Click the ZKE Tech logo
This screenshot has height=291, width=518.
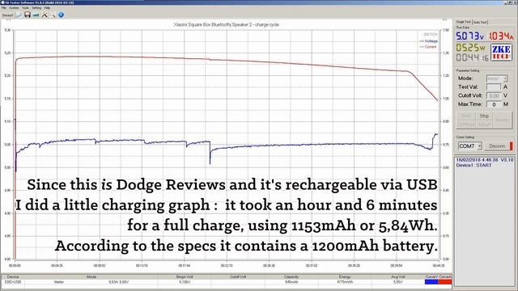501,52
